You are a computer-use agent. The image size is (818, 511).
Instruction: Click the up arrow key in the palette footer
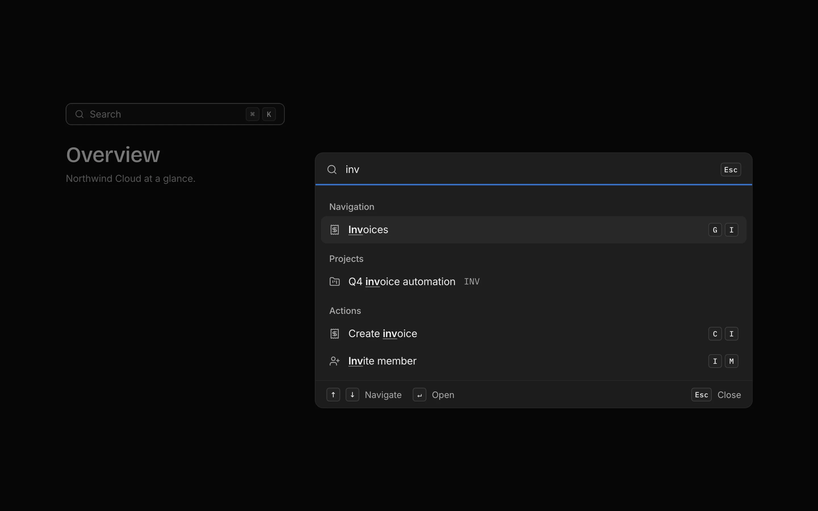pyautogui.click(x=333, y=395)
